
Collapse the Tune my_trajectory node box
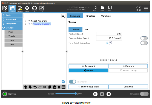pyautogui.click(x=31, y=24)
